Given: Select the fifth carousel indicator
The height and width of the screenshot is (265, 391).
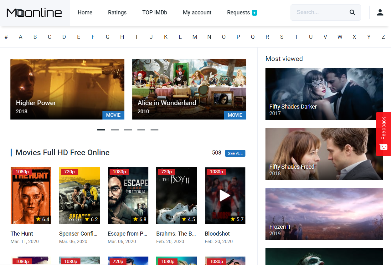Looking at the screenshot, I should tap(154, 130).
